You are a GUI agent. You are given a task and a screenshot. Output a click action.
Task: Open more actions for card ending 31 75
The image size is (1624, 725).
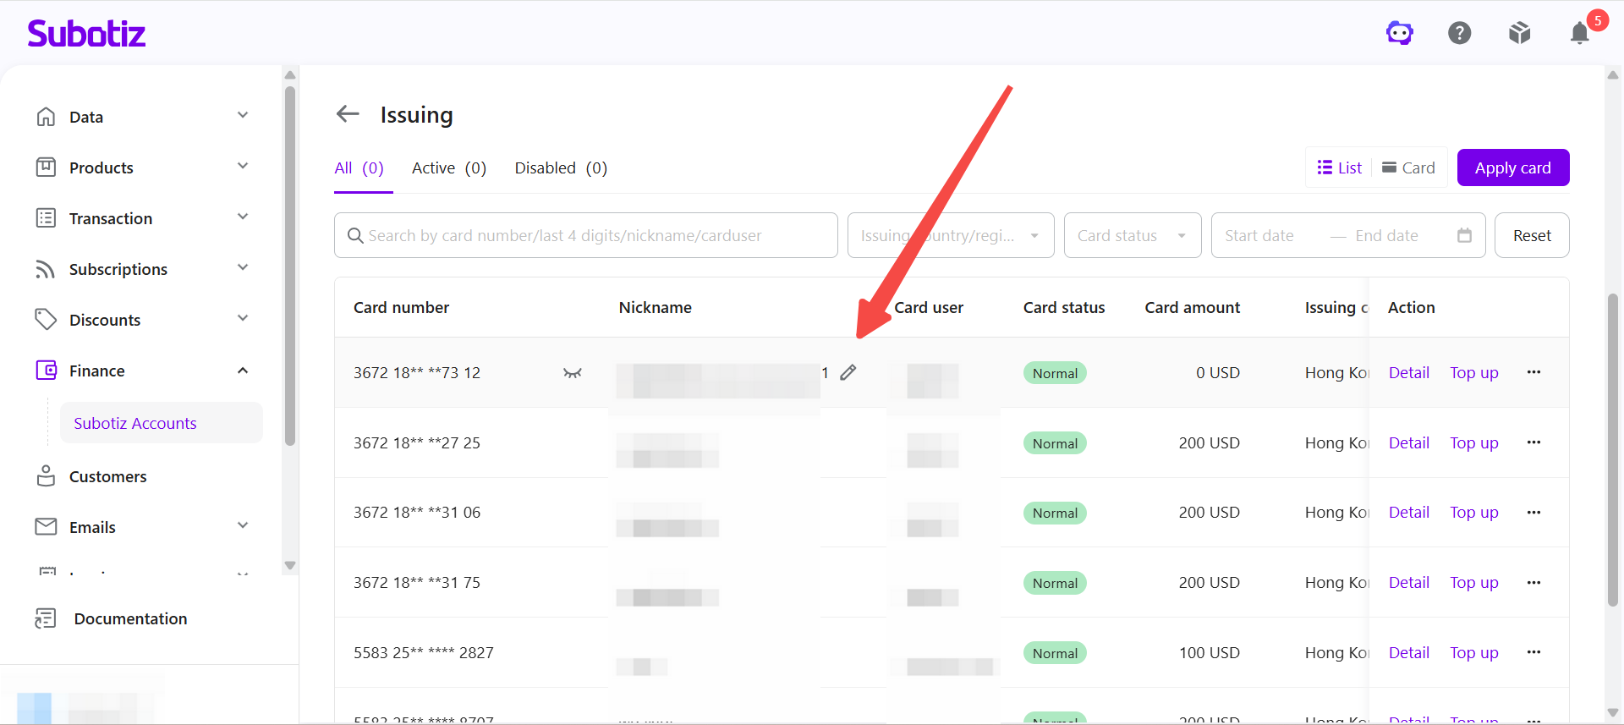pos(1533,583)
